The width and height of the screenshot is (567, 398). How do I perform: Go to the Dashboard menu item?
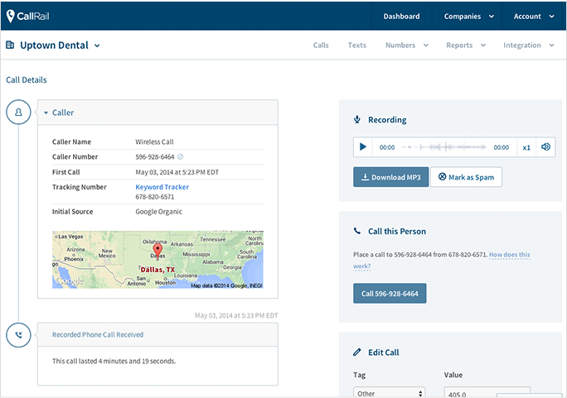(401, 17)
